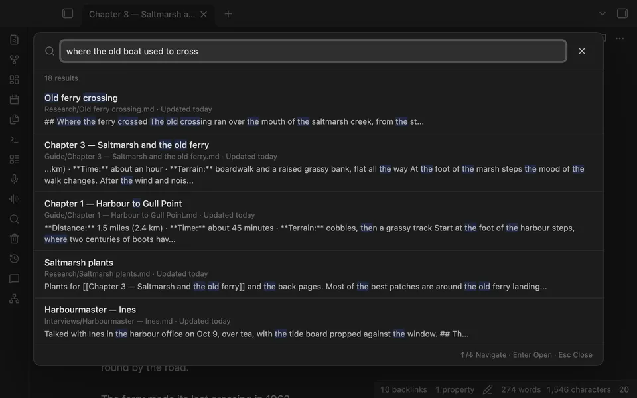The height and width of the screenshot is (398, 637).
Task: Show '10 backlinks' from the status bar
Action: [x=403, y=389]
